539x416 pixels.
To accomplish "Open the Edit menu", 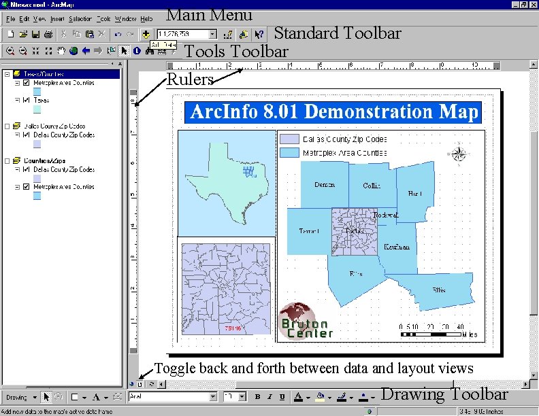I will pos(24,19).
